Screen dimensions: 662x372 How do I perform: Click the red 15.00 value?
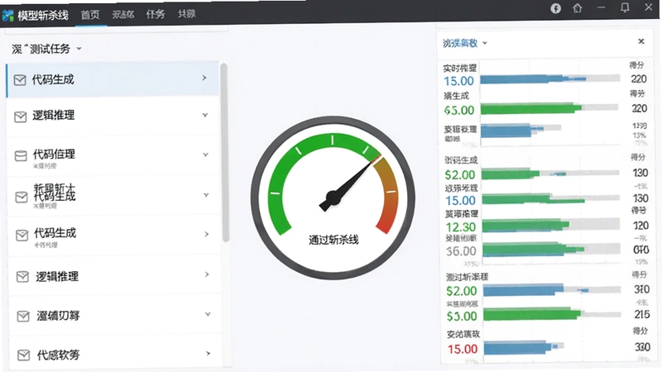(x=463, y=349)
